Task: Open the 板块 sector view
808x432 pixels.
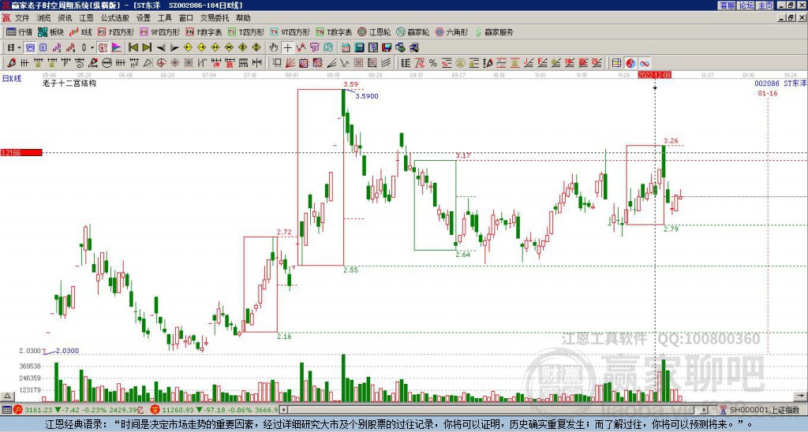Action: click(51, 32)
